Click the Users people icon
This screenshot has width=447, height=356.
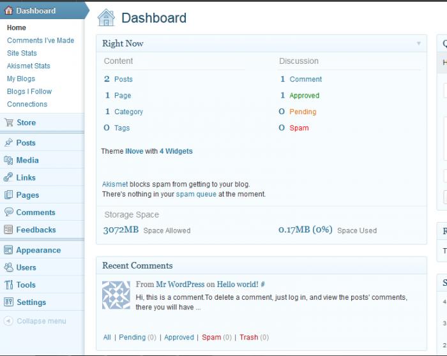click(9, 267)
